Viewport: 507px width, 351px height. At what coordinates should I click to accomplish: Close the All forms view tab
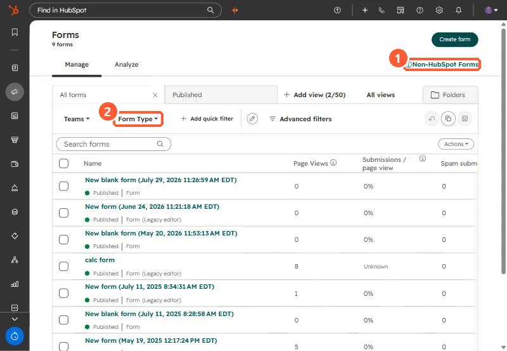pyautogui.click(x=155, y=95)
